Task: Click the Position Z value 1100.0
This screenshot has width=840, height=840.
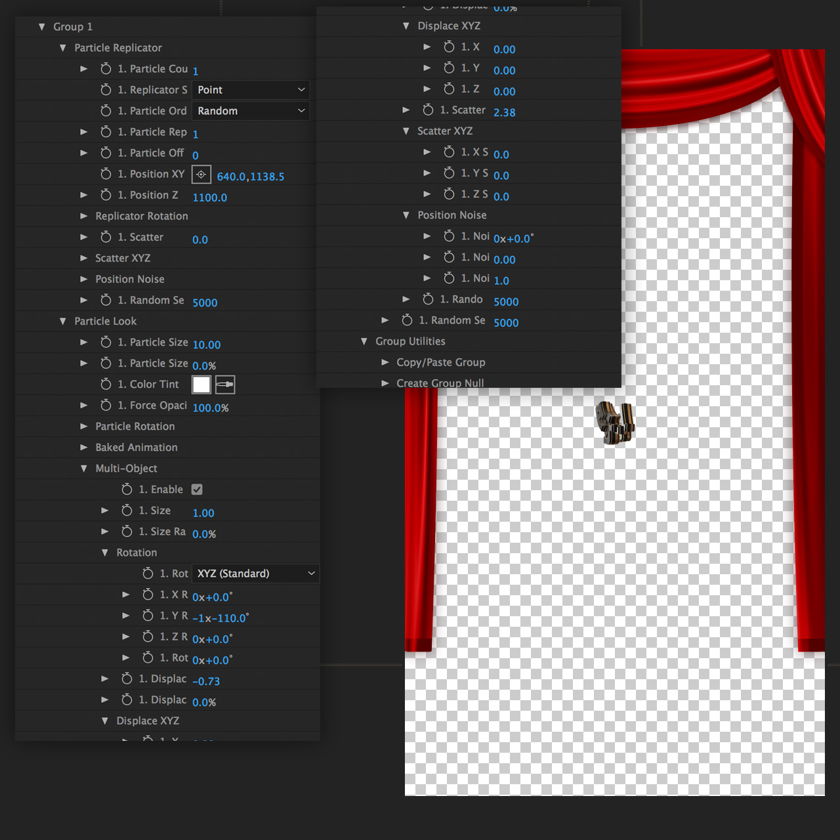Action: click(209, 198)
